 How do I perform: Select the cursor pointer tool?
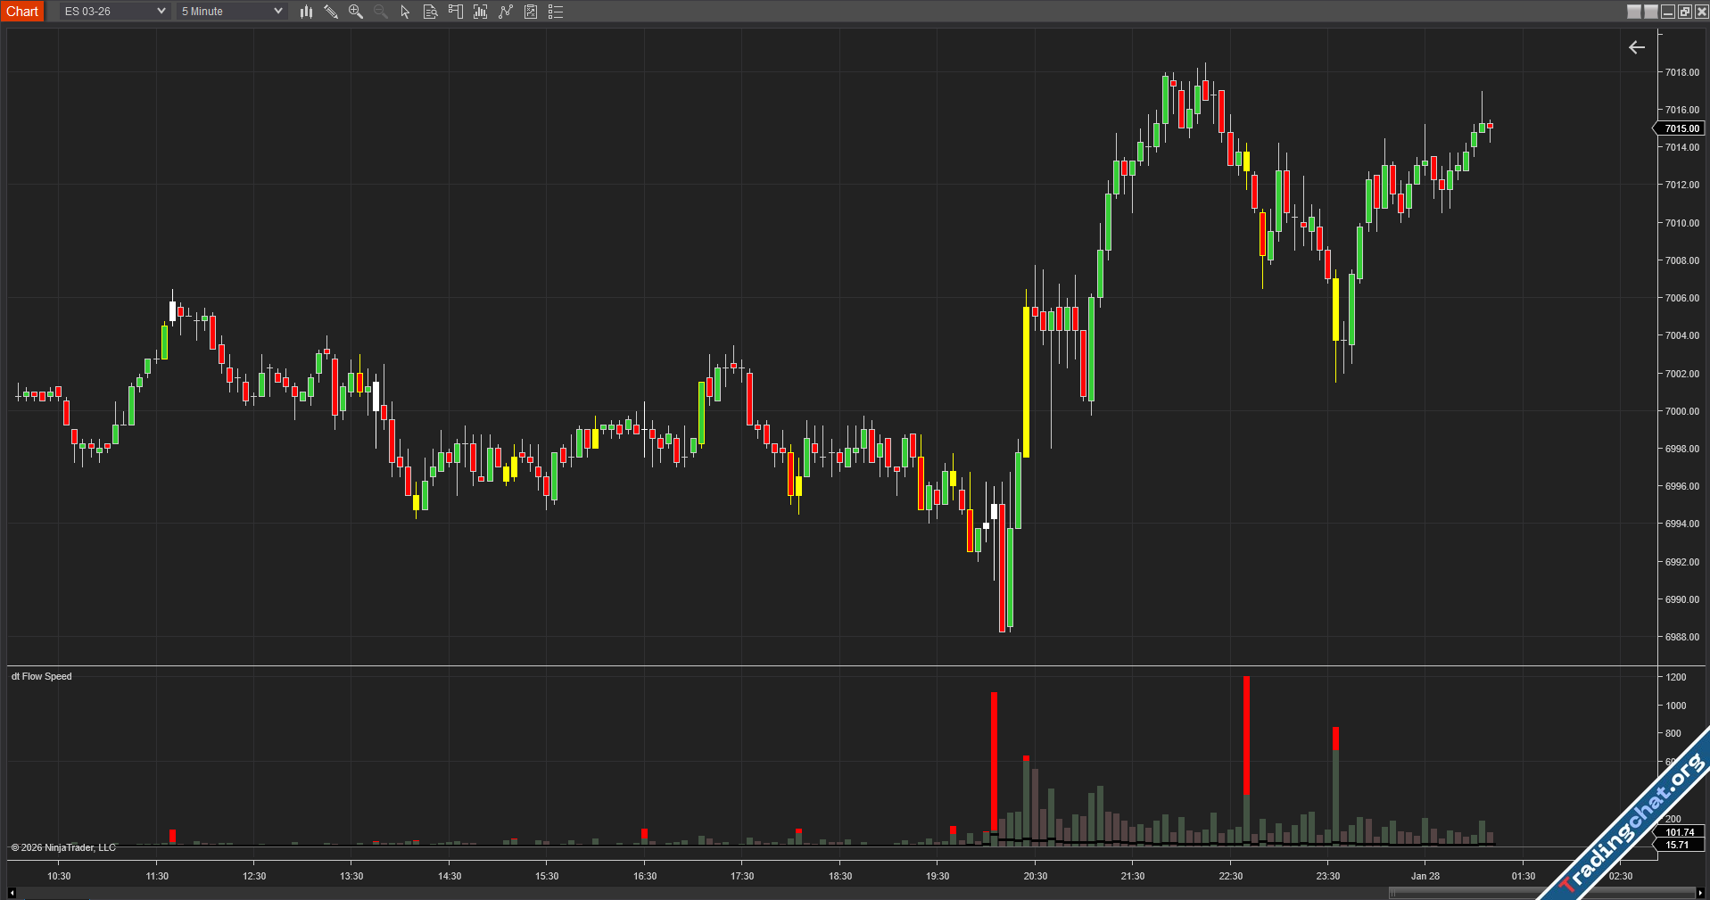[405, 12]
